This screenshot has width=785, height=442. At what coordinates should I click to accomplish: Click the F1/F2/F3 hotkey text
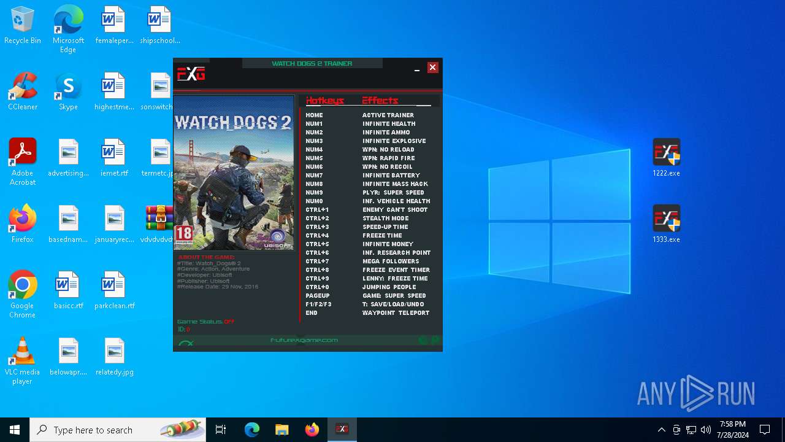(318, 304)
